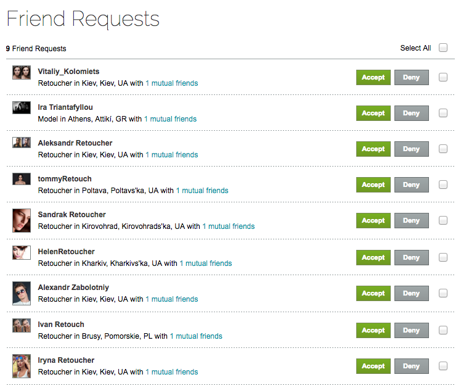Screen dimensions: 461x385
Task: View mutual friends with Ivan Retouch
Action: click(196, 336)
